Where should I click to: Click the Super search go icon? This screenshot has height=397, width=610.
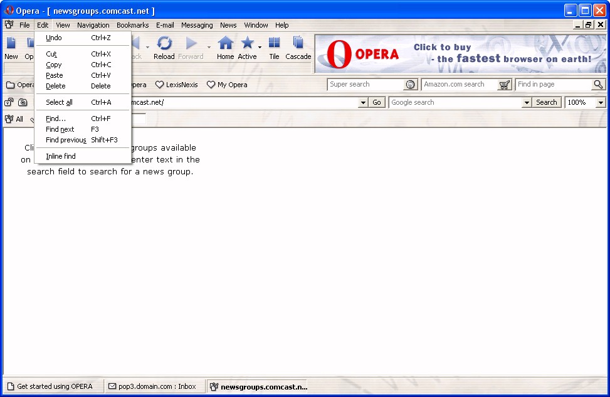[x=411, y=85]
